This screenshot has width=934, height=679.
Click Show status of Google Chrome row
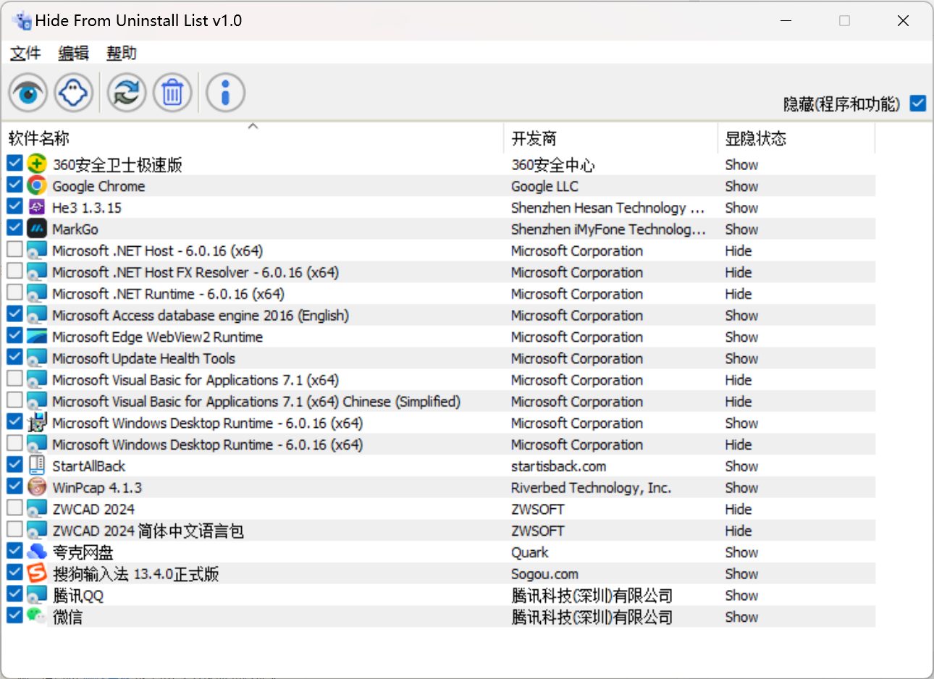741,186
